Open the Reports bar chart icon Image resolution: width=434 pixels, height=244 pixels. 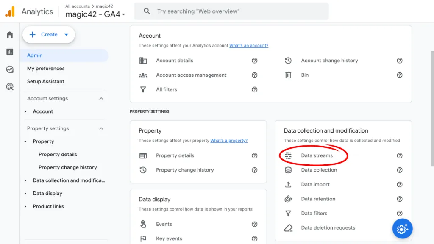10,52
